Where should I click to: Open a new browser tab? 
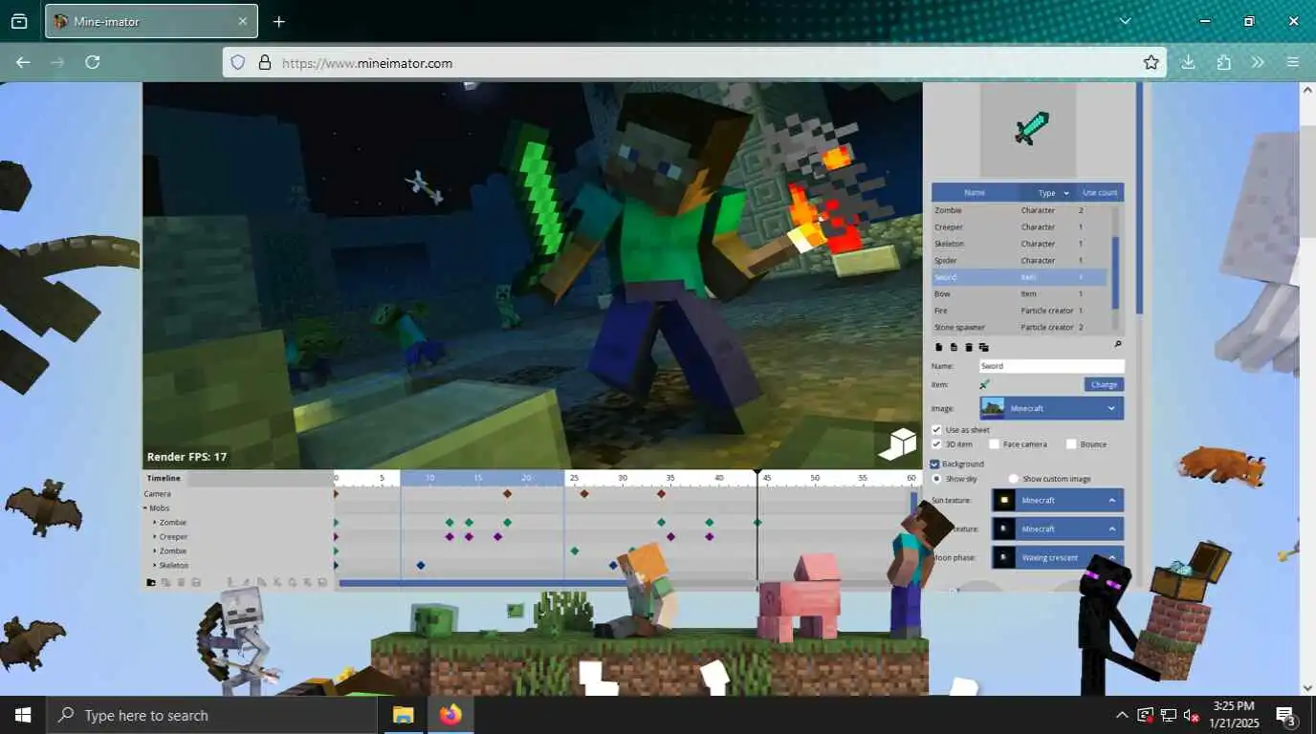[x=278, y=21]
